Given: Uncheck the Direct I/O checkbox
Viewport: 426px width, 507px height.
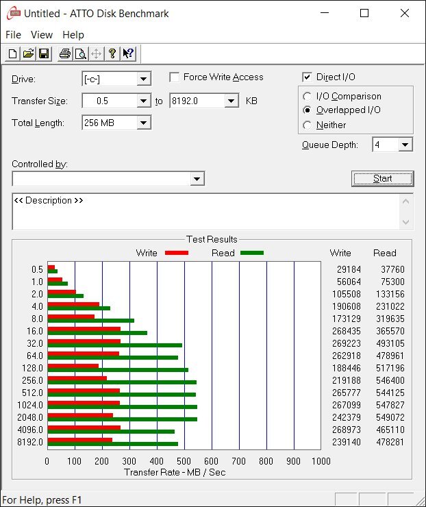Looking at the screenshot, I should pyautogui.click(x=308, y=77).
